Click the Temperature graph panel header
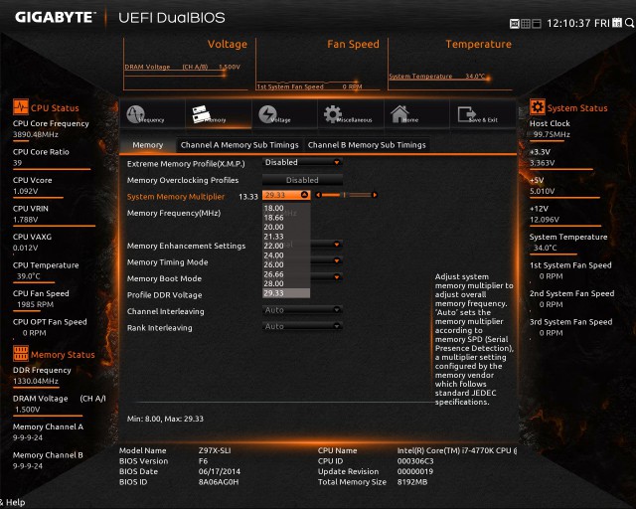 pyautogui.click(x=479, y=44)
